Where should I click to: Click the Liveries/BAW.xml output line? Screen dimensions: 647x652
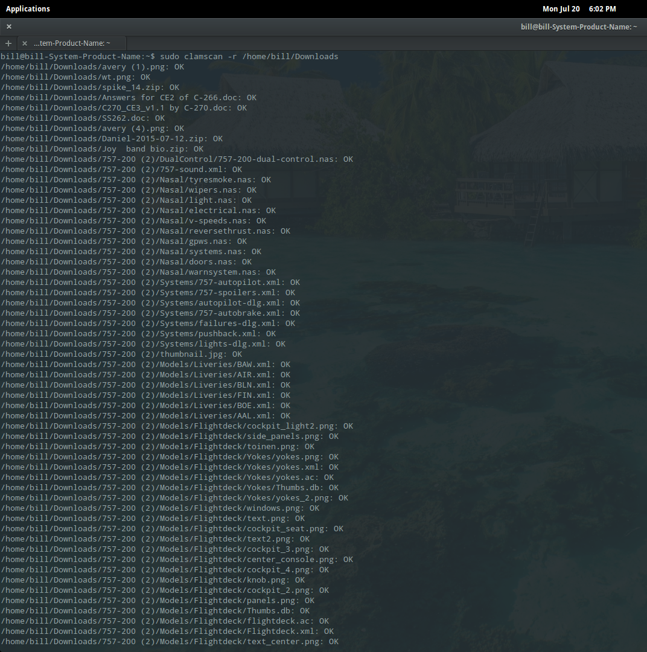(x=145, y=365)
